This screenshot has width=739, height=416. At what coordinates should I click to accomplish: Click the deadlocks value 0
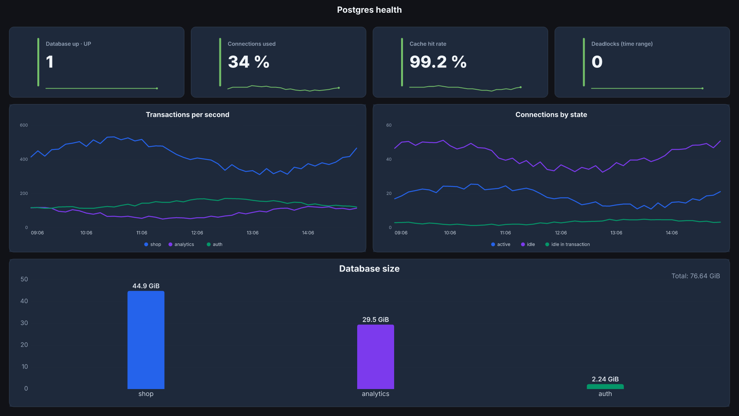(x=597, y=62)
